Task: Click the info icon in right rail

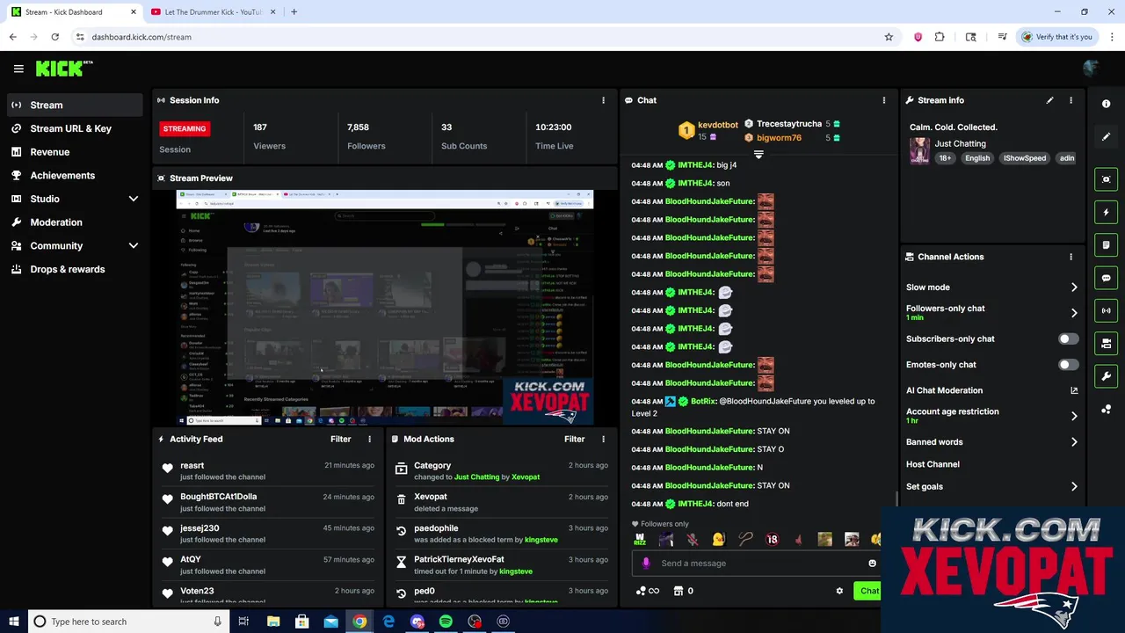Action: [x=1106, y=104]
